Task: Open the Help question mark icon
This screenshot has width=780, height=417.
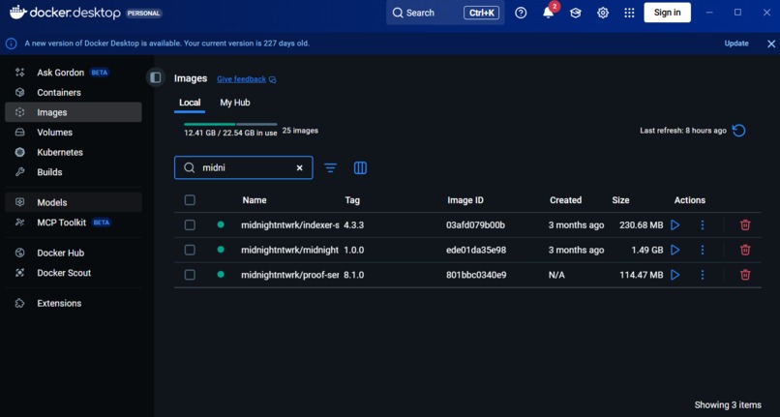Action: 521,13
